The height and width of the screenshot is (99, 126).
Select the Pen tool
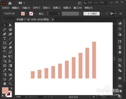5,34
